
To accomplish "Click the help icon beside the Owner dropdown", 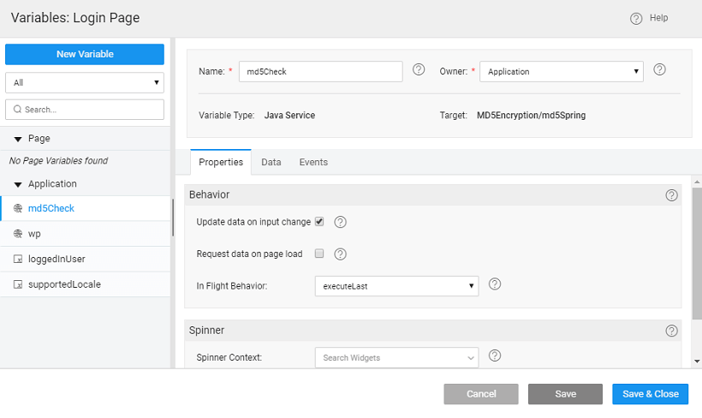I will [x=659, y=70].
